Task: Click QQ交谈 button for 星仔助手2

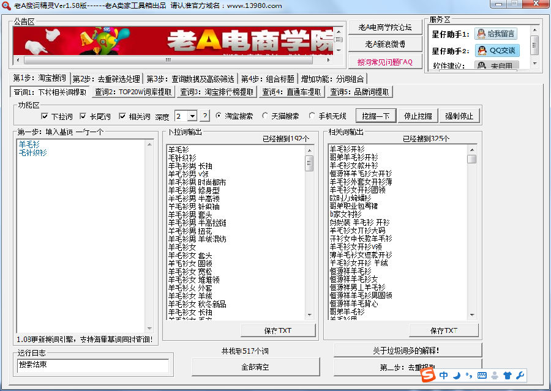Action: (497, 51)
